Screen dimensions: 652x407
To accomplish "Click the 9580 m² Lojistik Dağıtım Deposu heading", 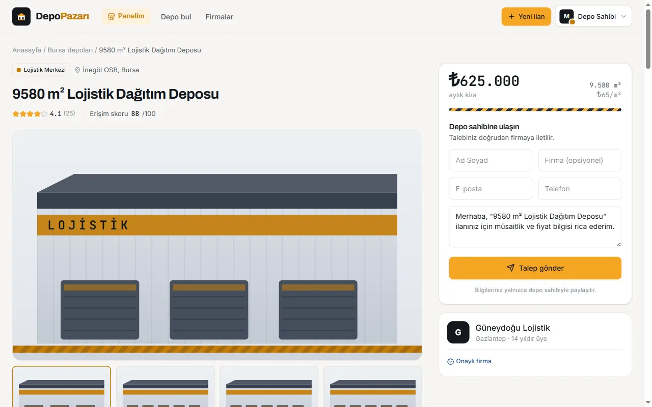I will tap(116, 94).
